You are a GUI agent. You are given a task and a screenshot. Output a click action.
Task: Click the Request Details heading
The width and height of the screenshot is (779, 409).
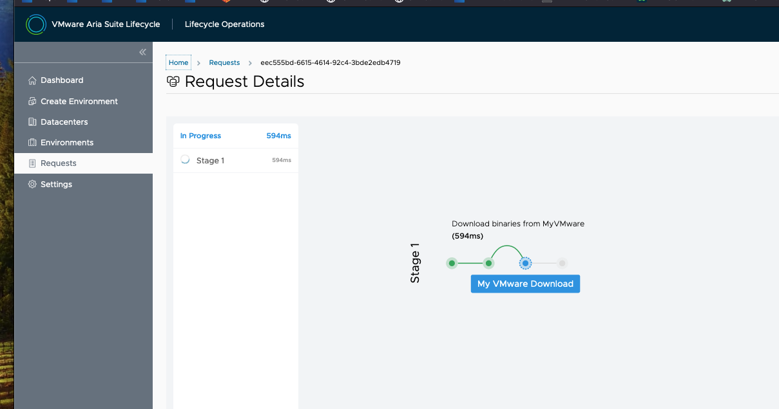coord(244,82)
